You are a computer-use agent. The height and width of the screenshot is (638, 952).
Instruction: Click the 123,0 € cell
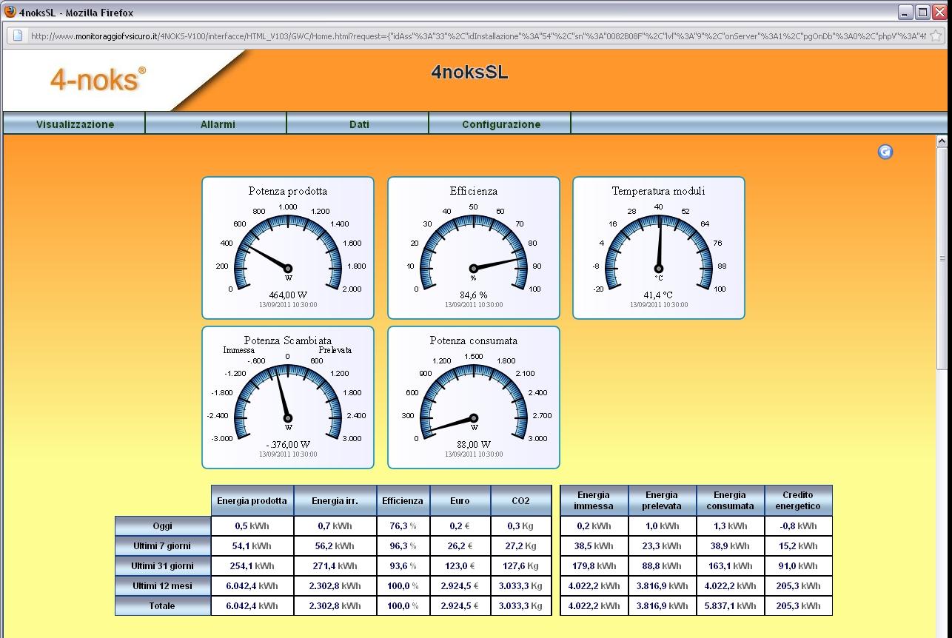coord(460,565)
